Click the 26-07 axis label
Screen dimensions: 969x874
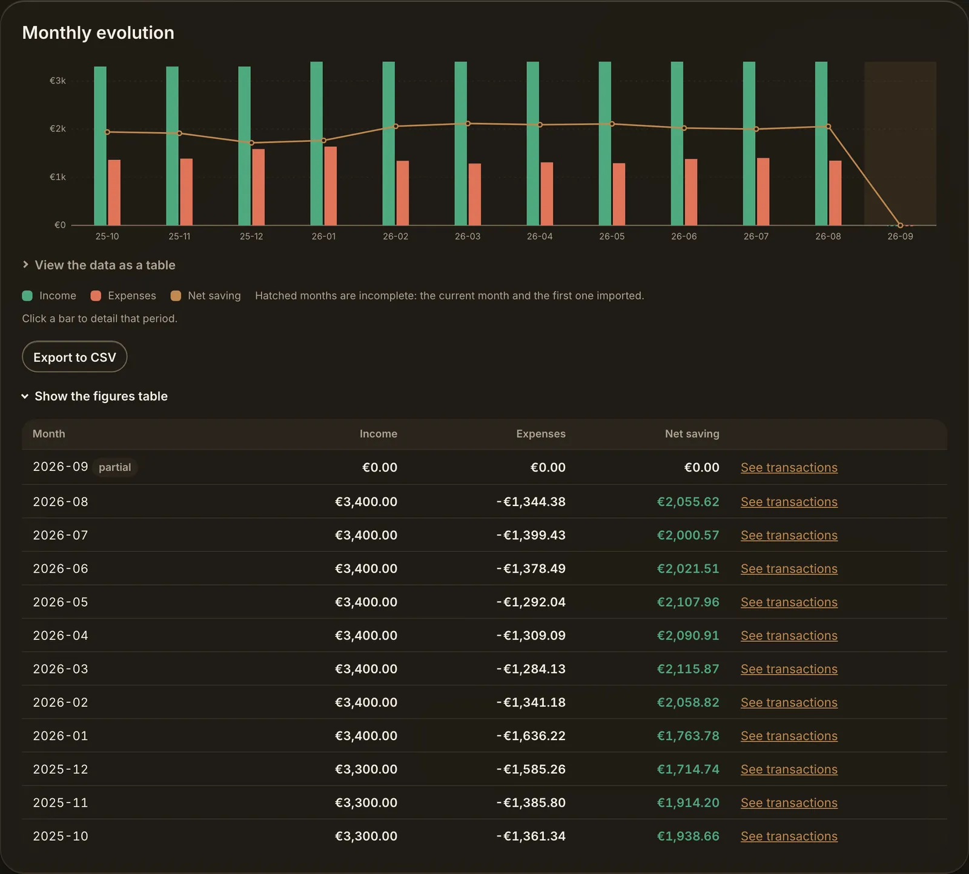[756, 236]
